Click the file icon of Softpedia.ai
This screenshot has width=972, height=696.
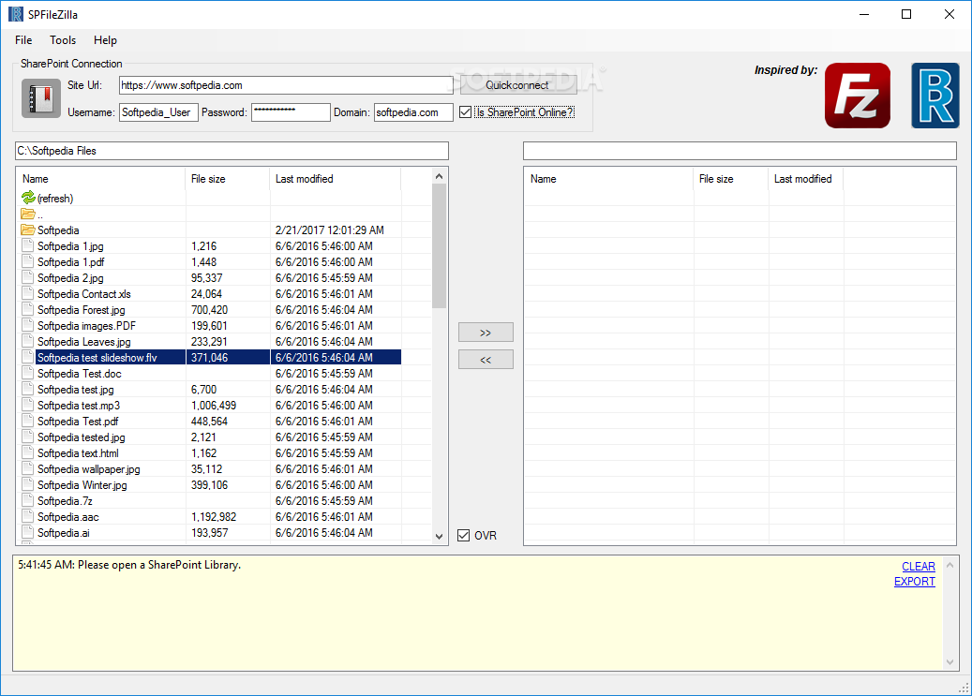point(27,532)
